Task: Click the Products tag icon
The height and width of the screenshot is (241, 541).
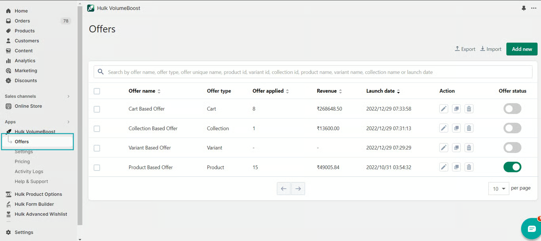Action: click(8, 31)
